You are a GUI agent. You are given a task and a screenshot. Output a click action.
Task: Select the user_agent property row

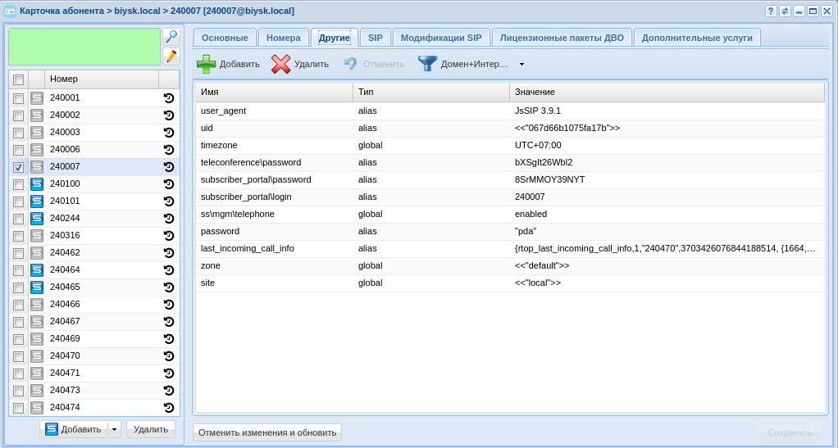point(510,111)
